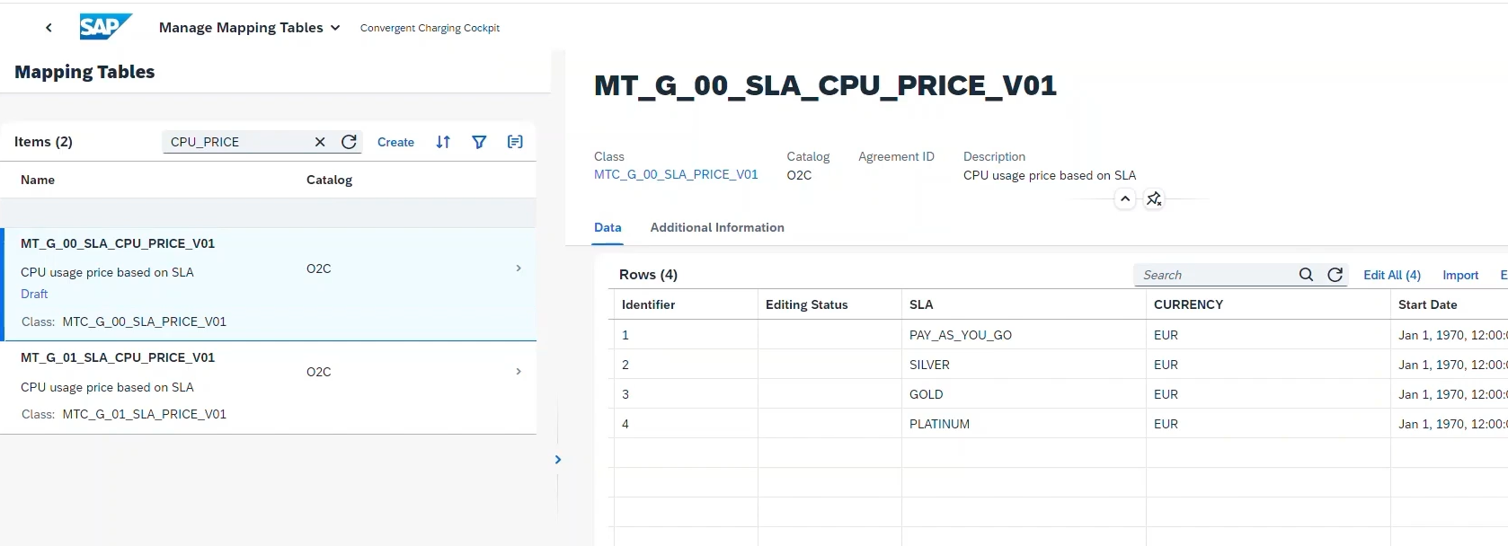1508x546 pixels.
Task: Select the Data tab
Action: [x=608, y=228]
